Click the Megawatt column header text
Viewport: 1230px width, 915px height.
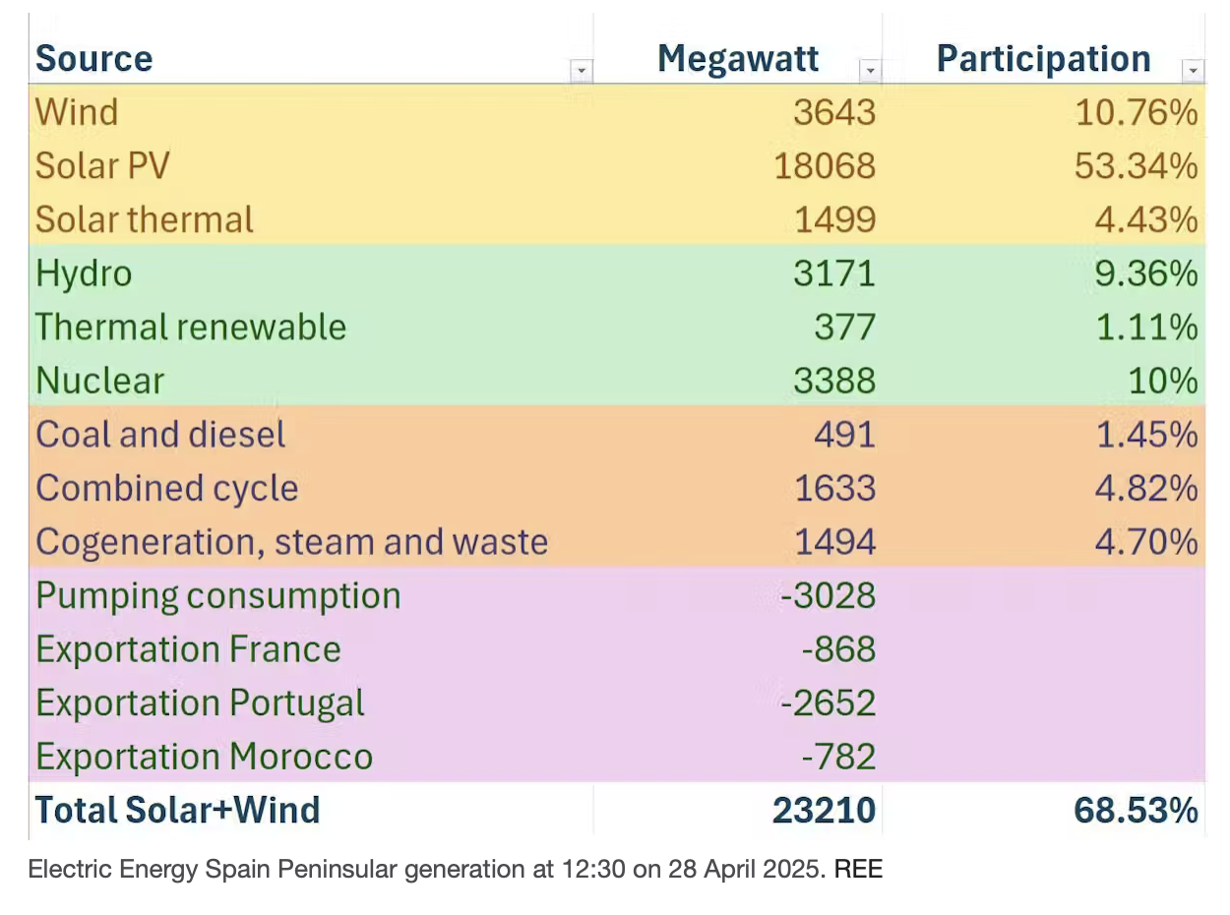pos(738,59)
